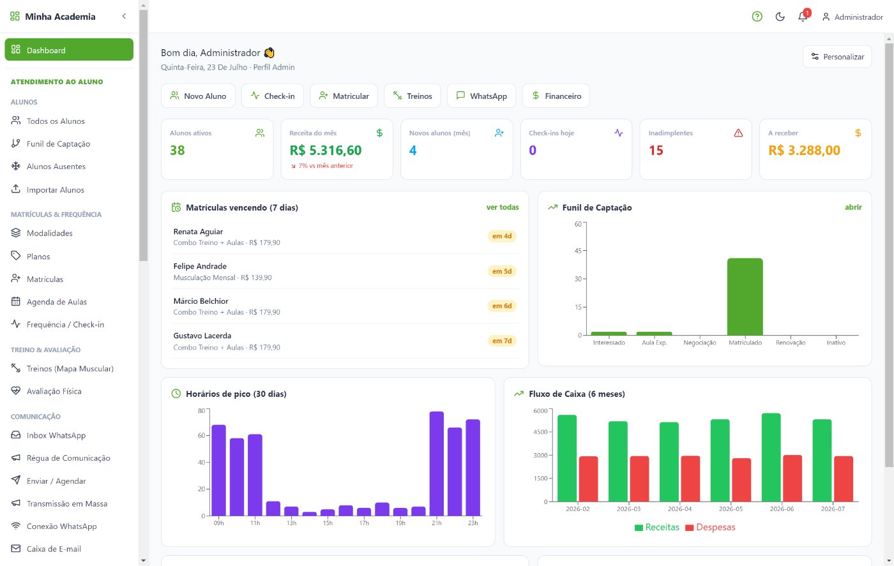Open Modalidades in the sidebar
The image size is (894, 566).
pos(69,233)
